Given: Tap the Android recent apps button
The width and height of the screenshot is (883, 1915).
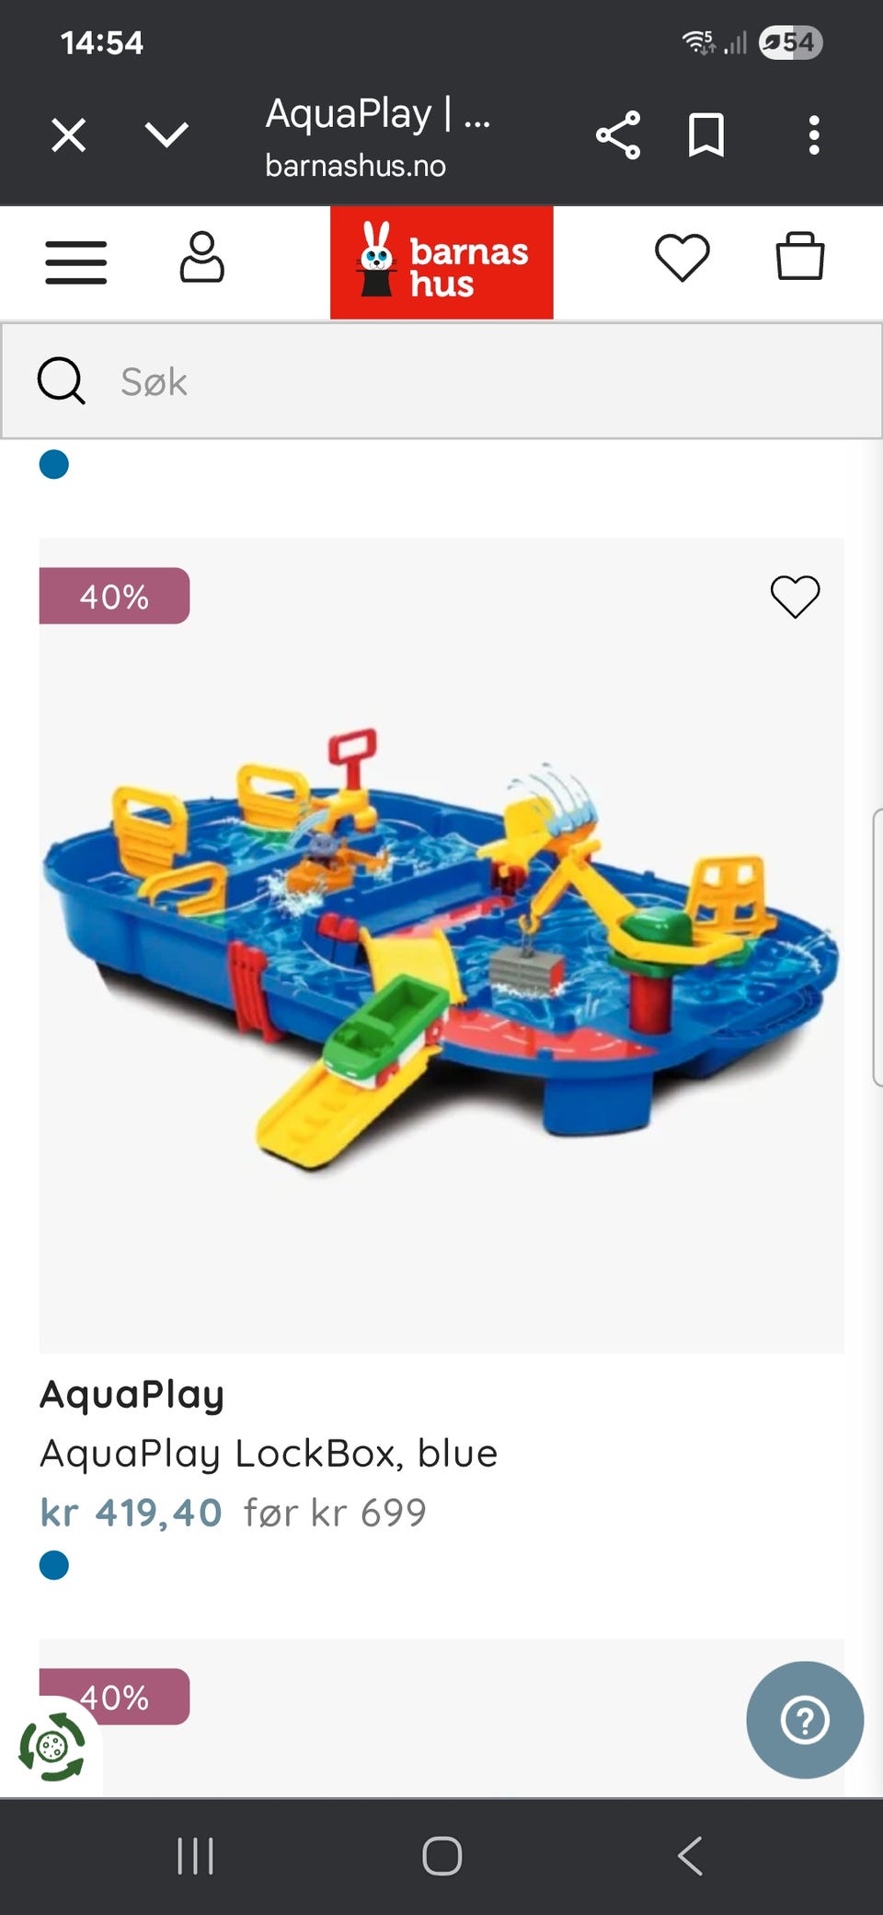Looking at the screenshot, I should [x=195, y=1856].
